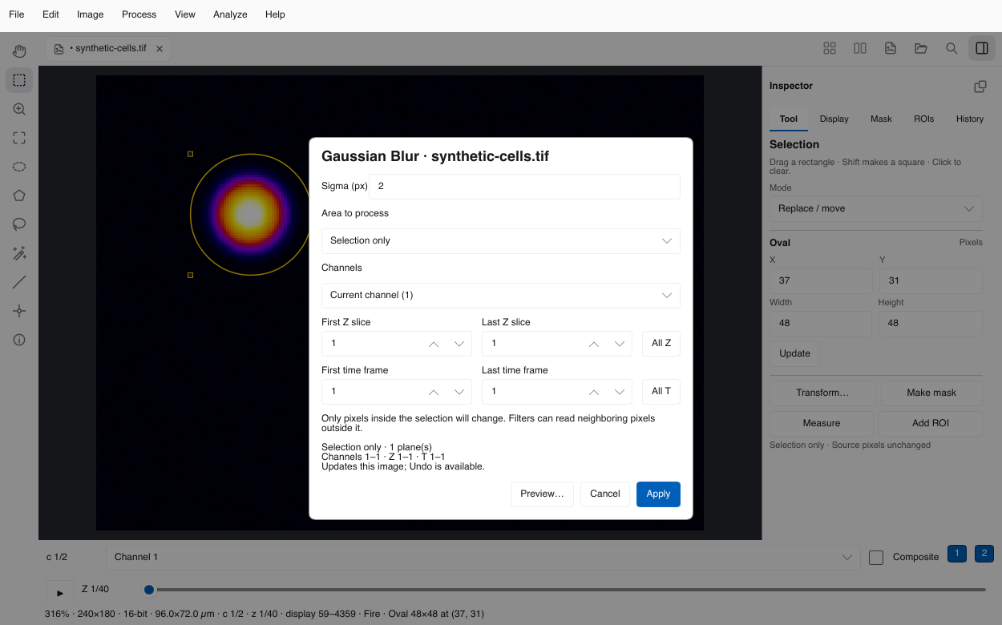Screen dimensions: 1002x625
Task: Select the Oval selection tool
Action: point(19,167)
